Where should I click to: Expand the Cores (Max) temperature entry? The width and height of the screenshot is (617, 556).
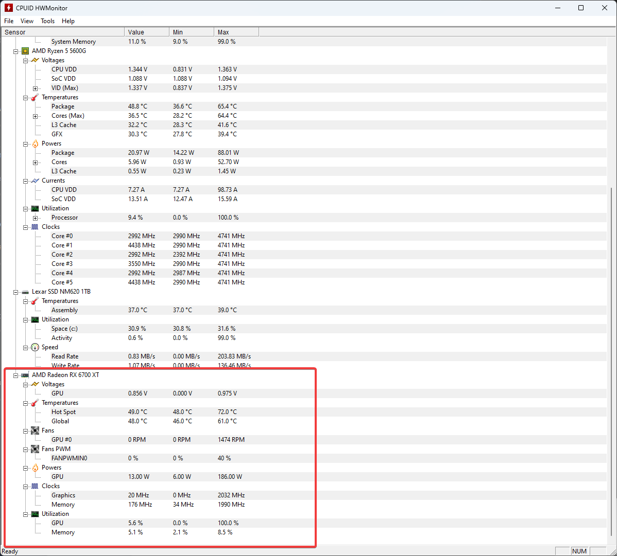35,116
